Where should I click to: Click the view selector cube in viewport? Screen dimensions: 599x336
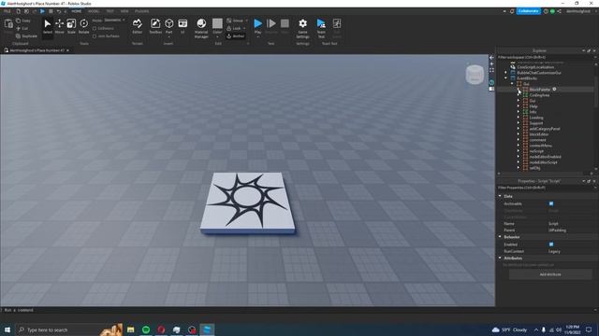(475, 75)
